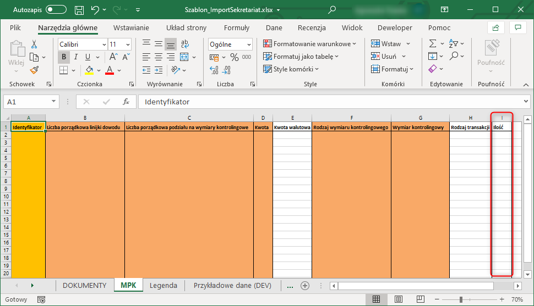Expand the Ogólne number format dropdown
The image size is (534, 306).
point(249,44)
